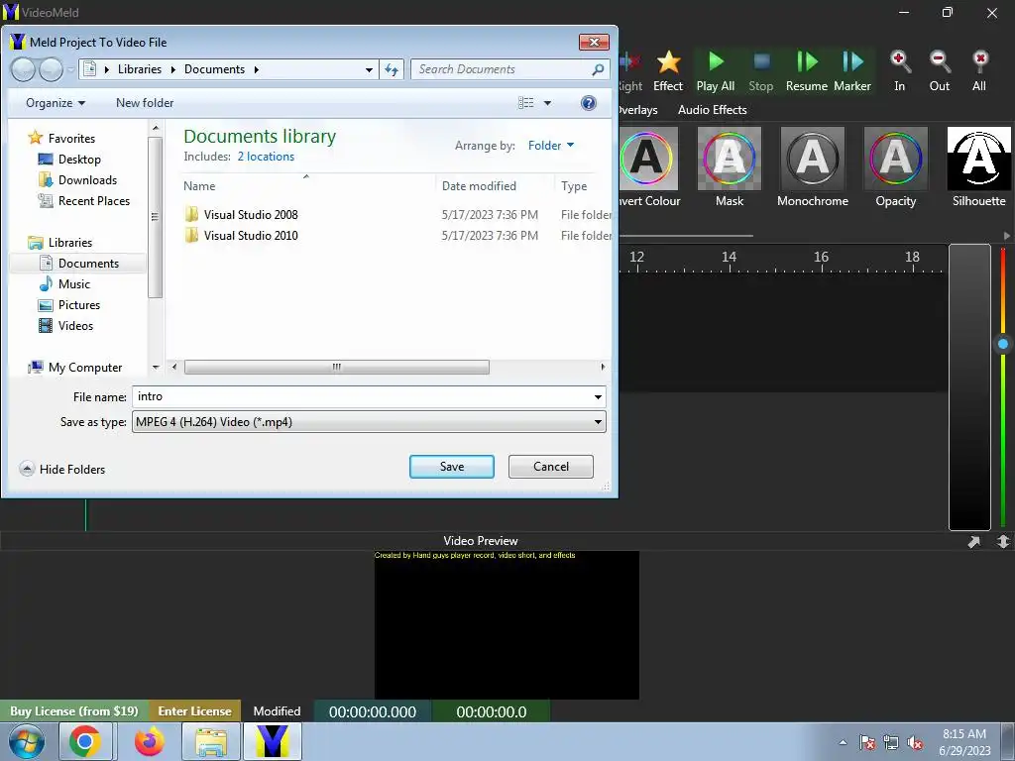Screen dimensions: 1015x761
Task: Select the Visual Studio 2008 folder
Action: click(x=251, y=215)
